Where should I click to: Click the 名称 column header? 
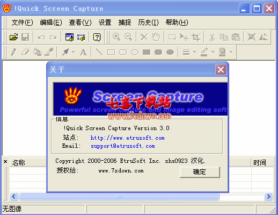point(28,162)
